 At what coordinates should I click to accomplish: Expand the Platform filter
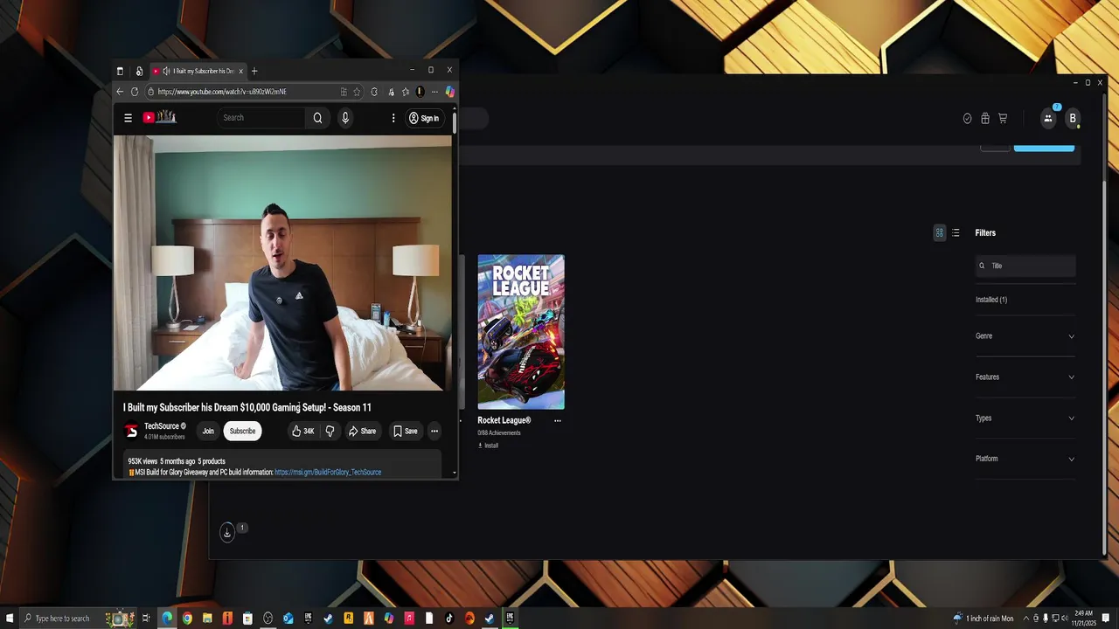pos(1025,459)
